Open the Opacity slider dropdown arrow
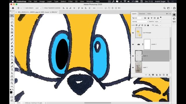 click(x=160, y=22)
